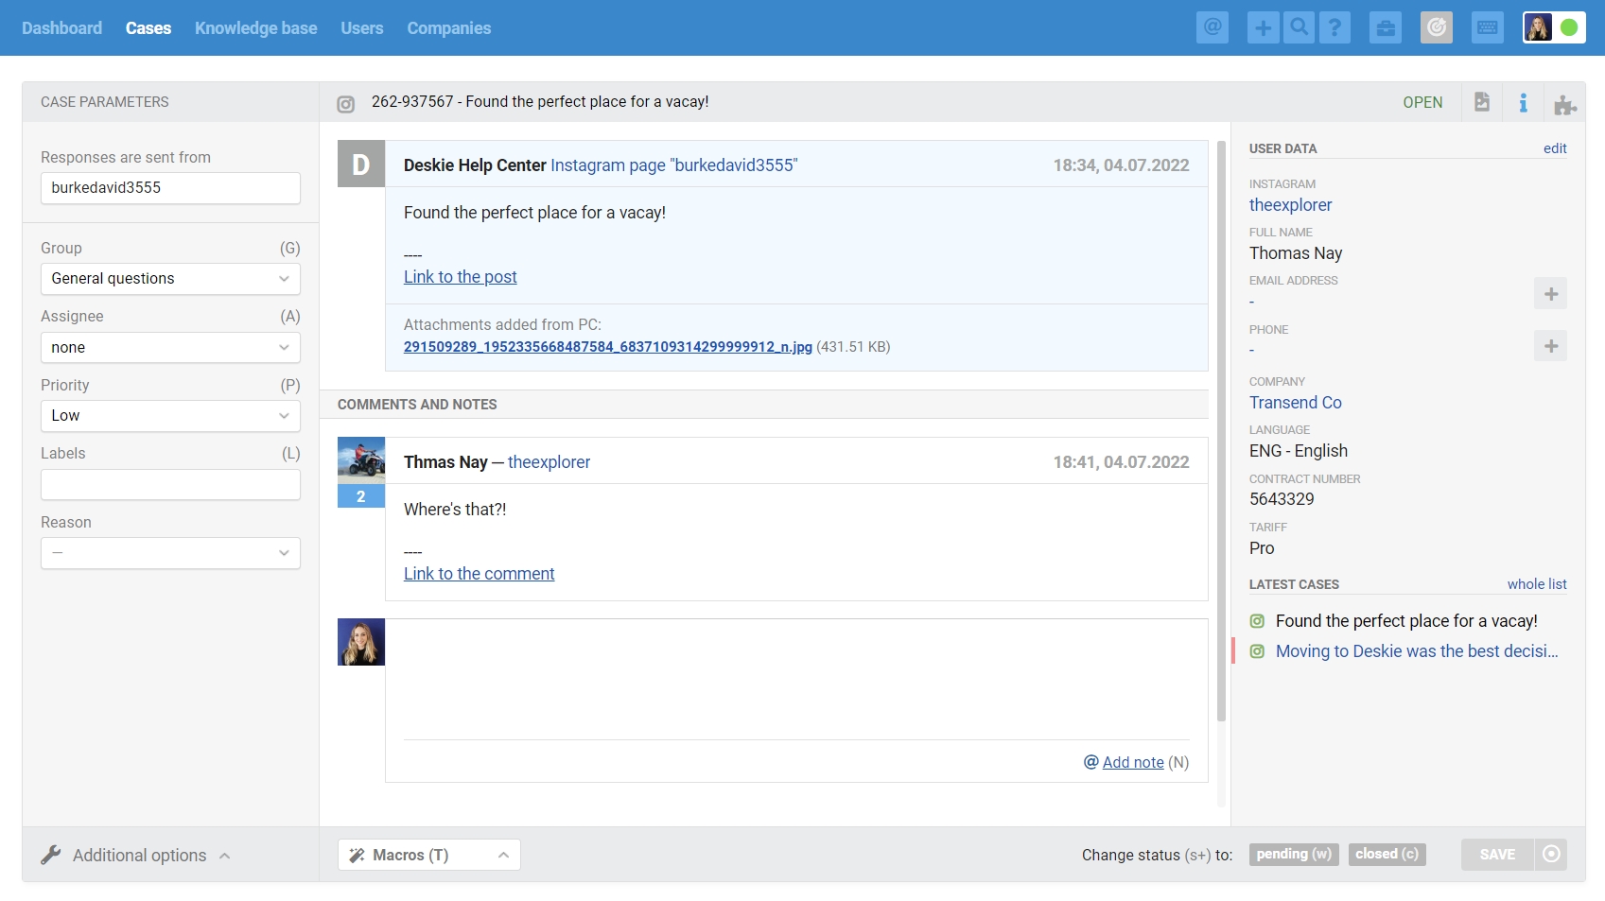Open the Users tab
Image resolution: width=1605 pixels, height=901 pixels.
(x=362, y=27)
